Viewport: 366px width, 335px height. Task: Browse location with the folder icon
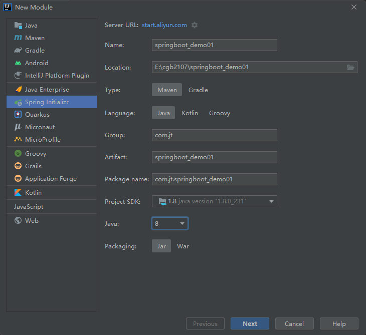pyautogui.click(x=350, y=68)
